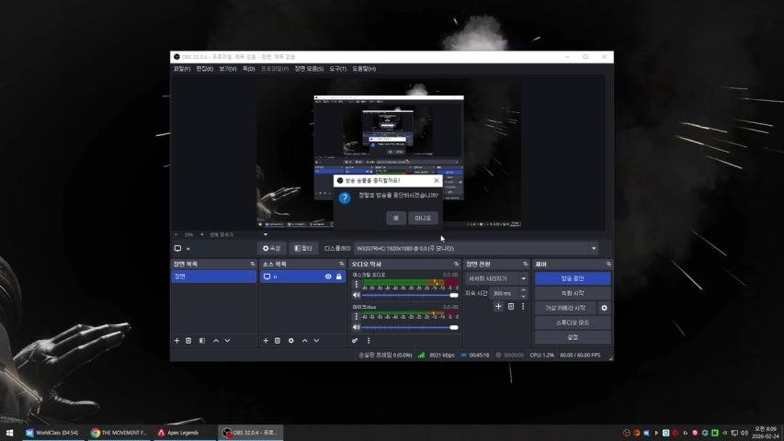Click the 녹화 시작 button
The image size is (784, 441).
pyautogui.click(x=572, y=293)
